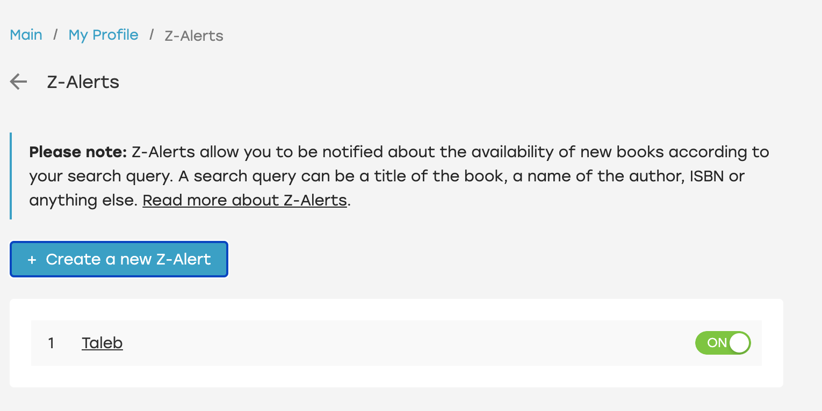The width and height of the screenshot is (822, 411).
Task: Open My Profile from the breadcrumb
Action: coord(103,35)
